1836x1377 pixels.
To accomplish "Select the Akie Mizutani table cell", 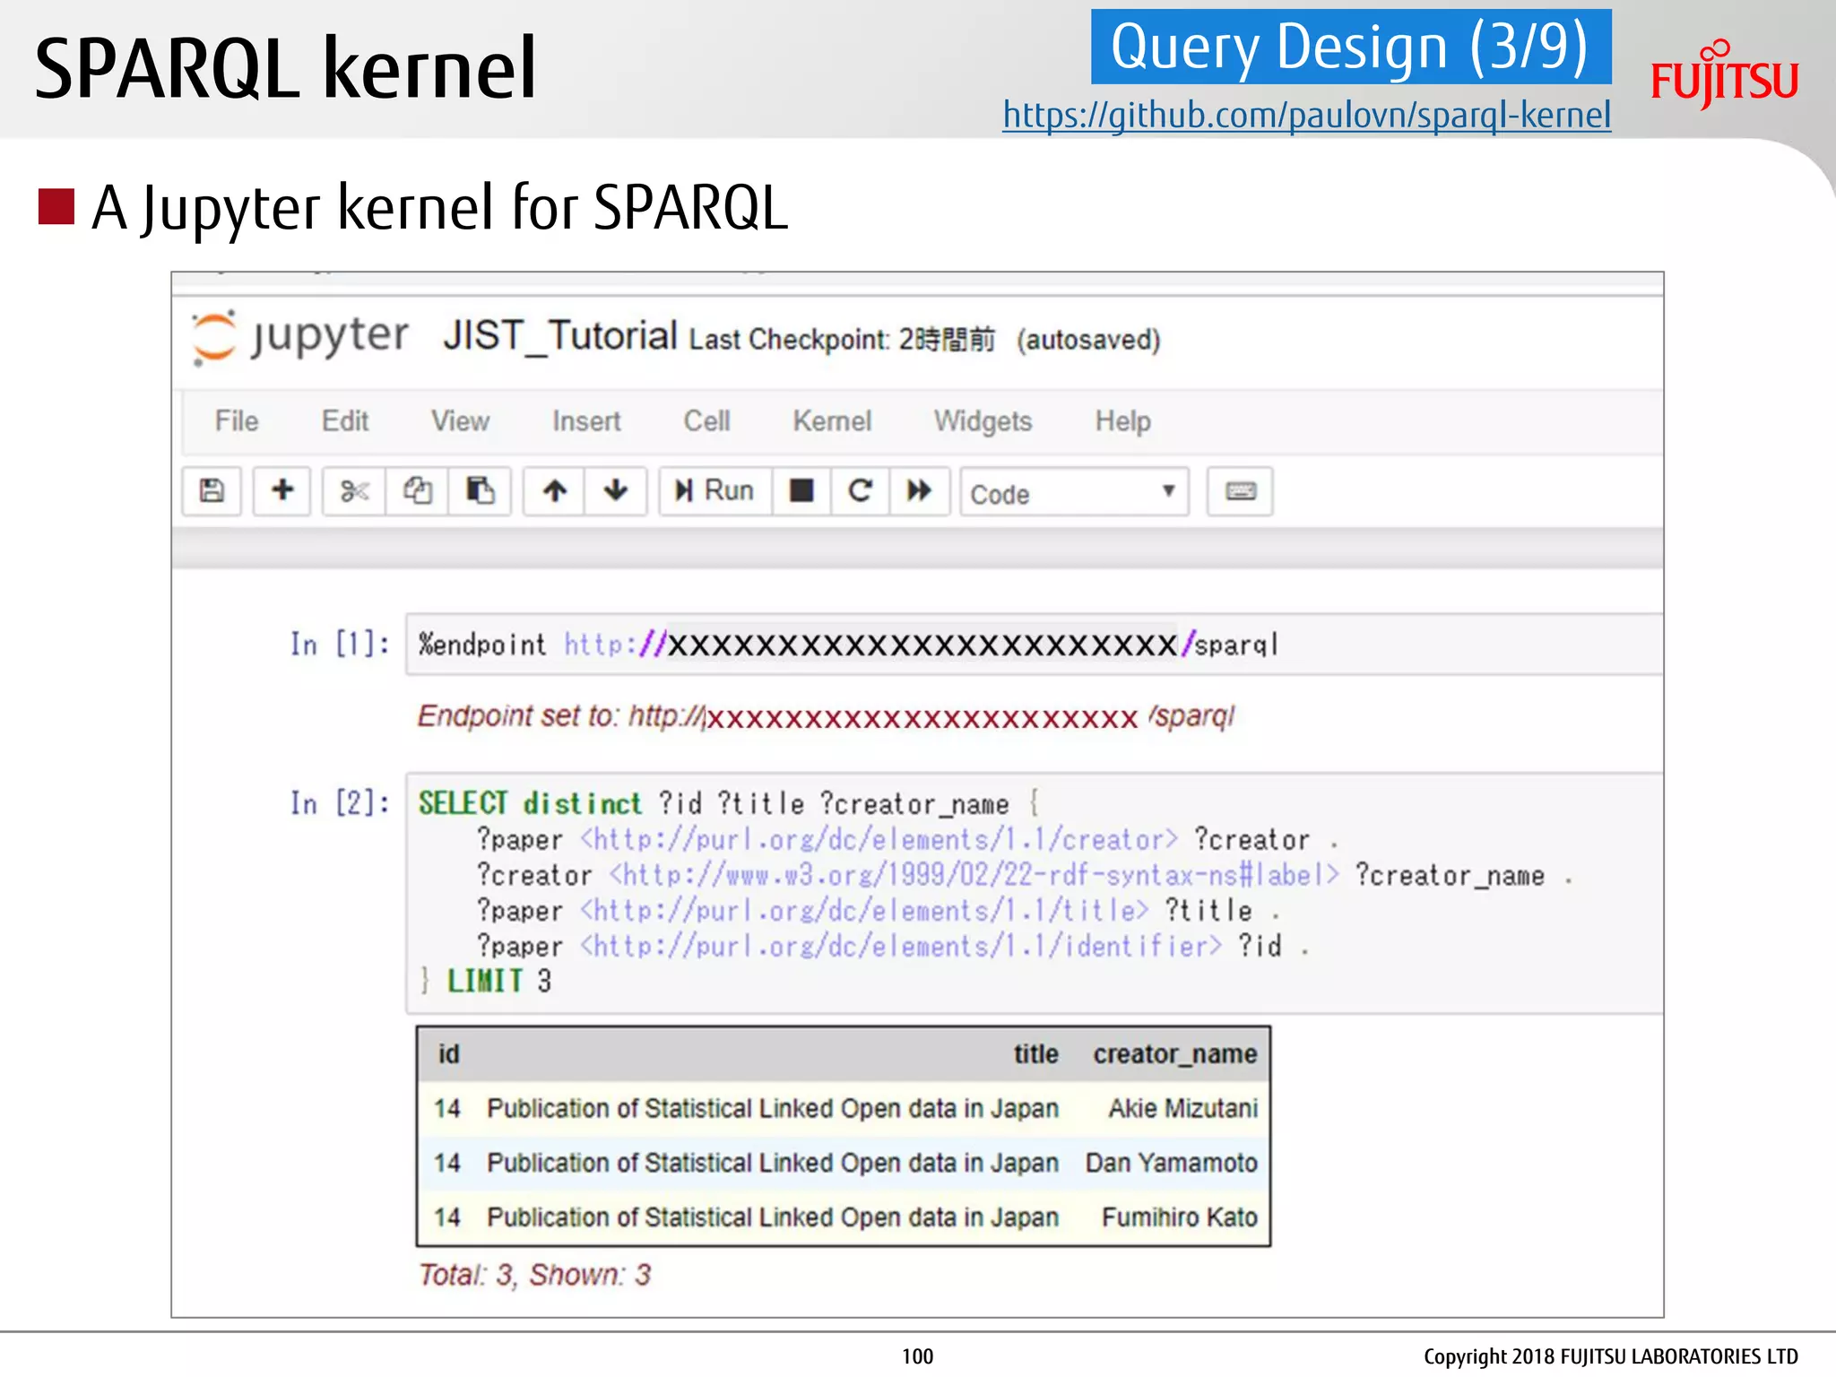I will pos(1182,1108).
